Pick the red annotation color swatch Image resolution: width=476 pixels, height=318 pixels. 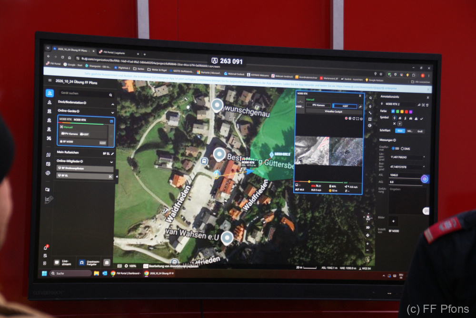[406, 112]
